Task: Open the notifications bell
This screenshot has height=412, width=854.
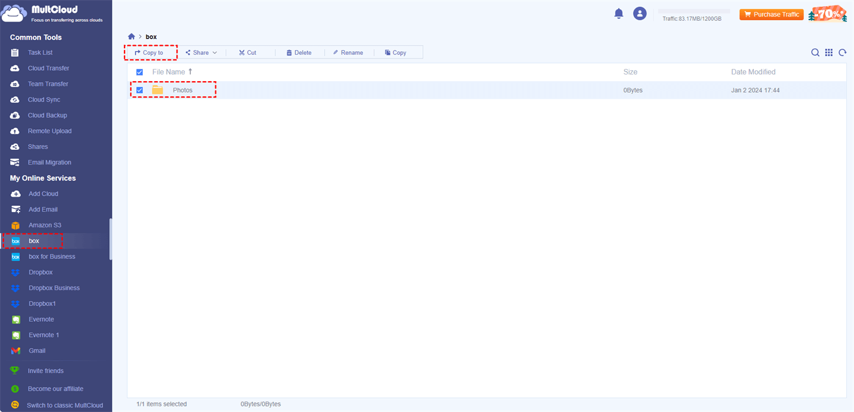Action: (x=619, y=13)
